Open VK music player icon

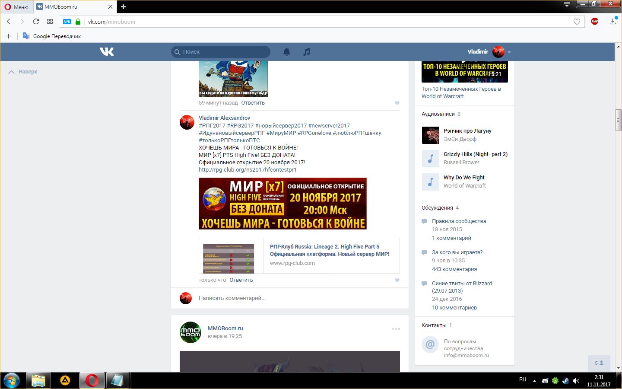306,52
